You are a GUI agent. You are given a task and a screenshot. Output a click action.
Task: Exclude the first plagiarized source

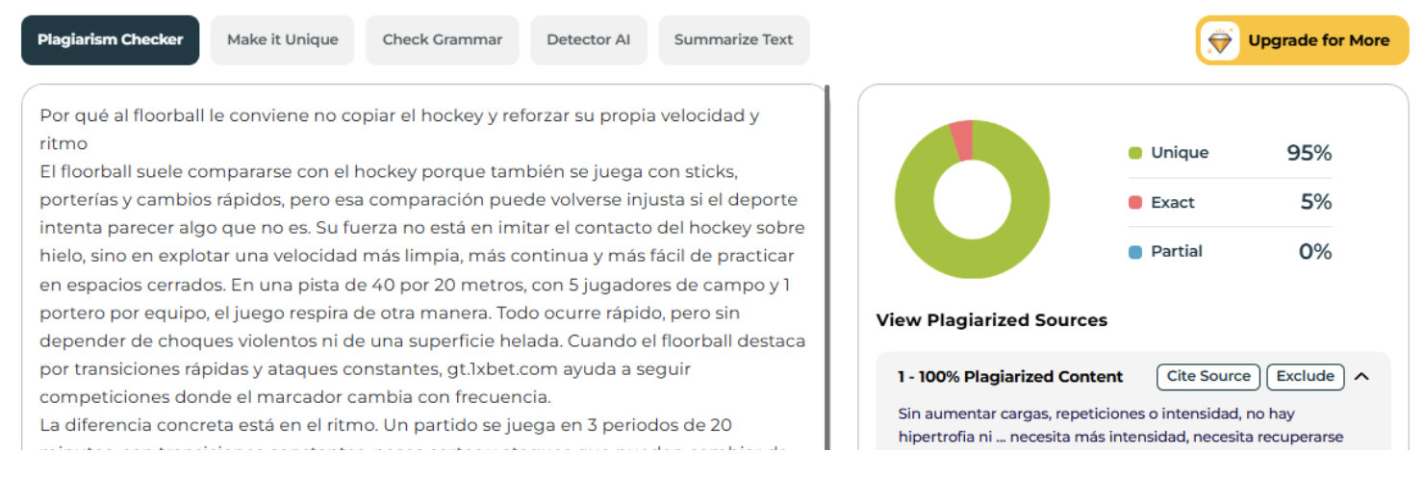click(x=1305, y=376)
